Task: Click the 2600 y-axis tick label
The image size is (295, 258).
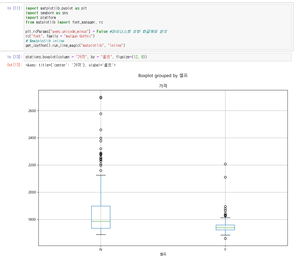Action: [x=32, y=111]
